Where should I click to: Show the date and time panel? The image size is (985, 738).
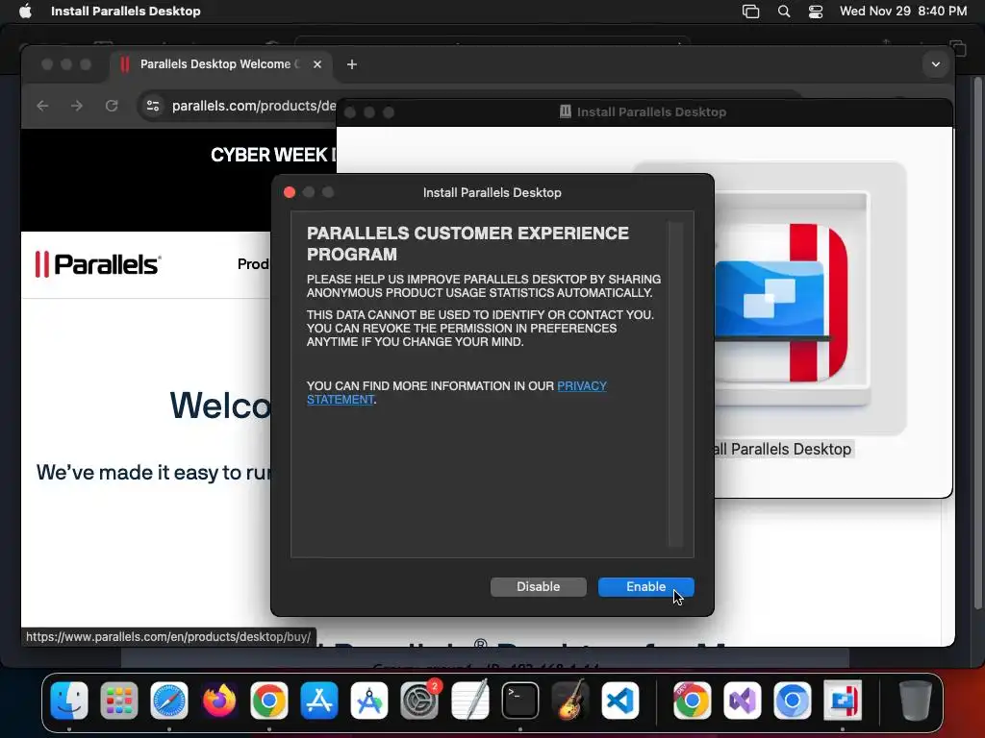903,11
